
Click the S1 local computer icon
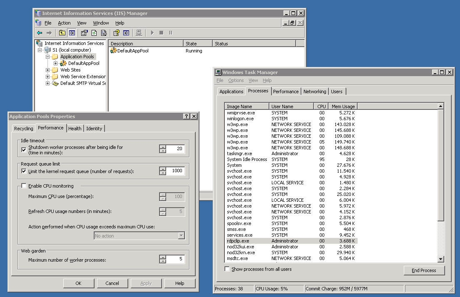point(47,50)
